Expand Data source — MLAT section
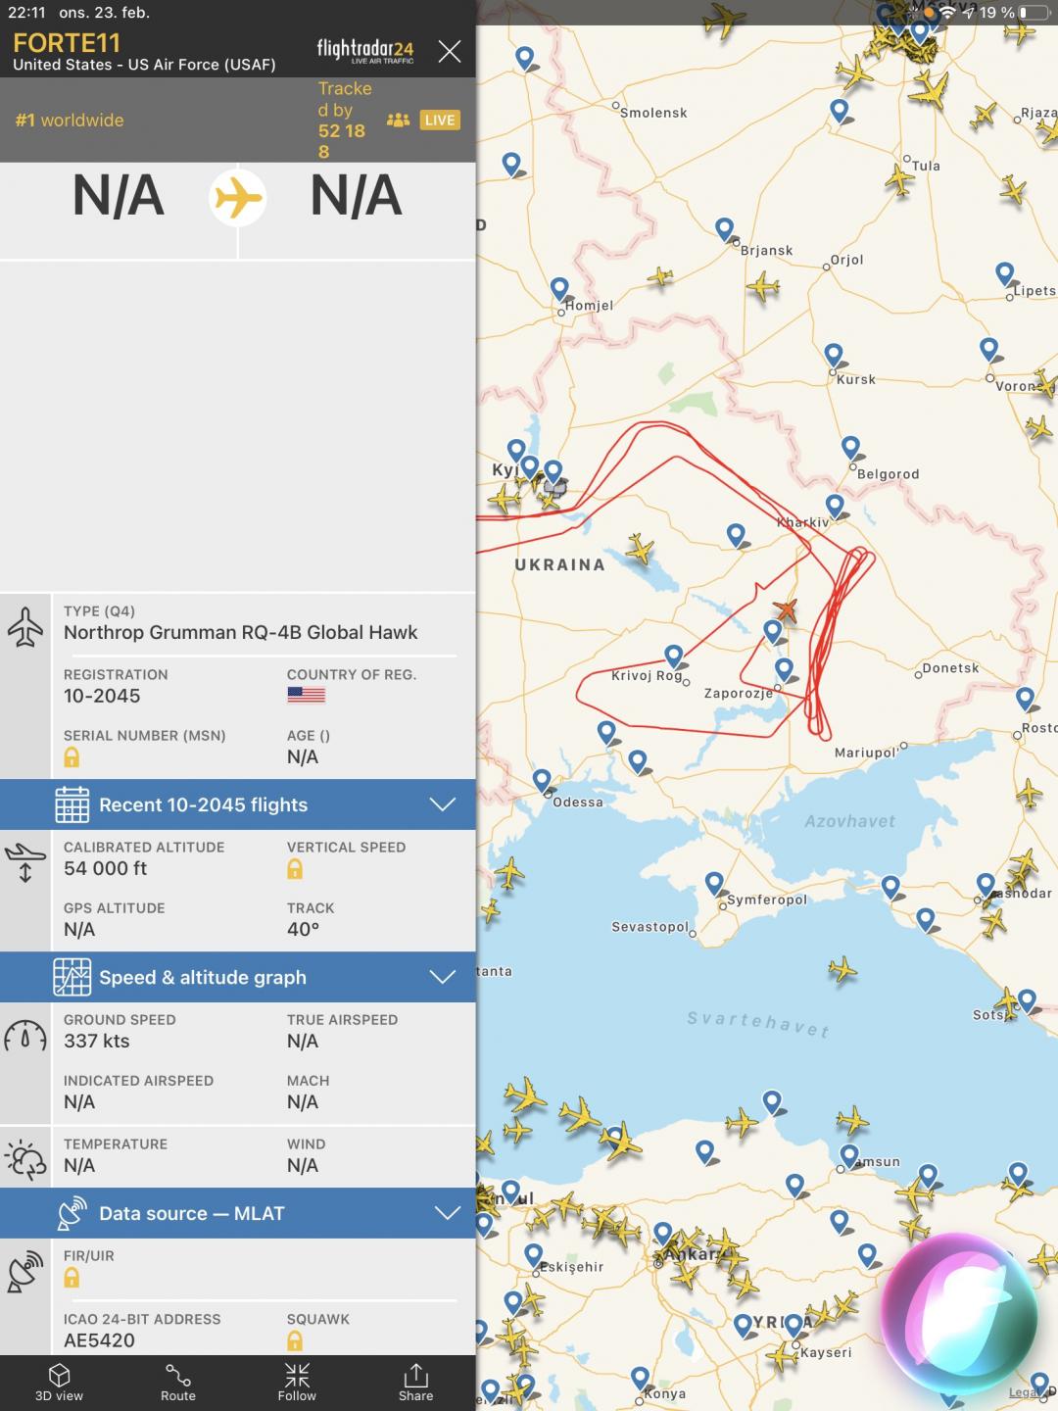The width and height of the screenshot is (1058, 1411). (x=238, y=1213)
